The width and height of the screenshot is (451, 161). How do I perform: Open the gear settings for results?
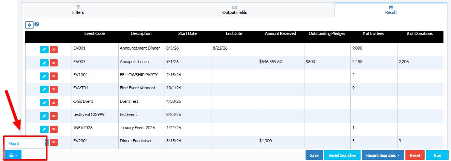(x=29, y=25)
